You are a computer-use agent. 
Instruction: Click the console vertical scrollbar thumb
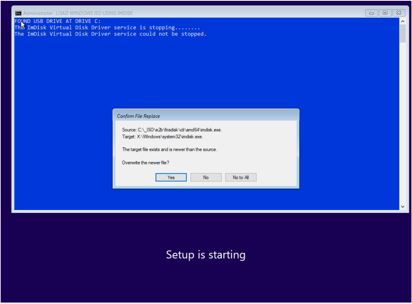pos(403,34)
